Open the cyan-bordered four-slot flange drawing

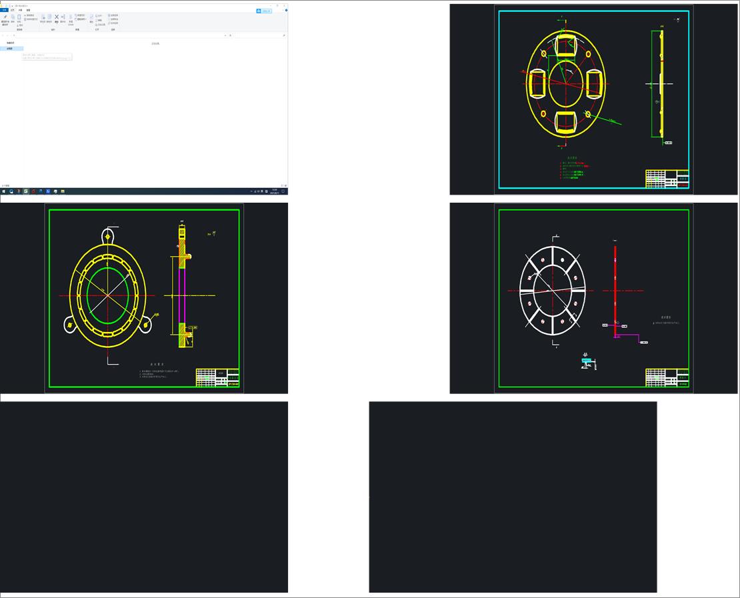pos(593,99)
